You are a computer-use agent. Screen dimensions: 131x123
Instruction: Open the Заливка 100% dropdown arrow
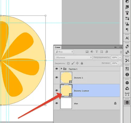pos(120,63)
